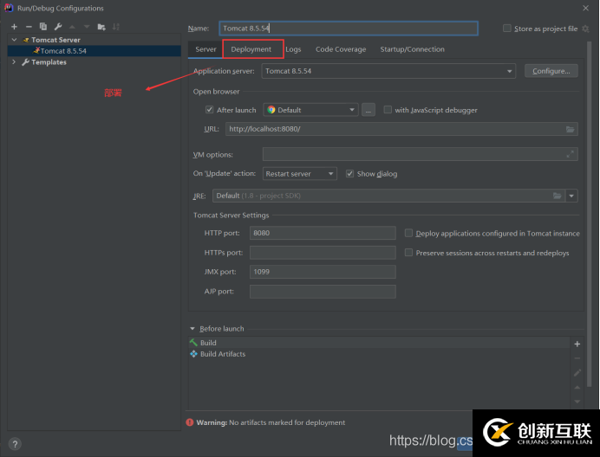The width and height of the screenshot is (600, 457).
Task: Edit Before launch task pencil icon
Action: [577, 373]
